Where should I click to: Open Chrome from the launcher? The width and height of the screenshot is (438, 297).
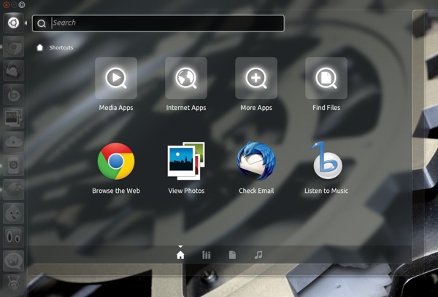click(13, 47)
